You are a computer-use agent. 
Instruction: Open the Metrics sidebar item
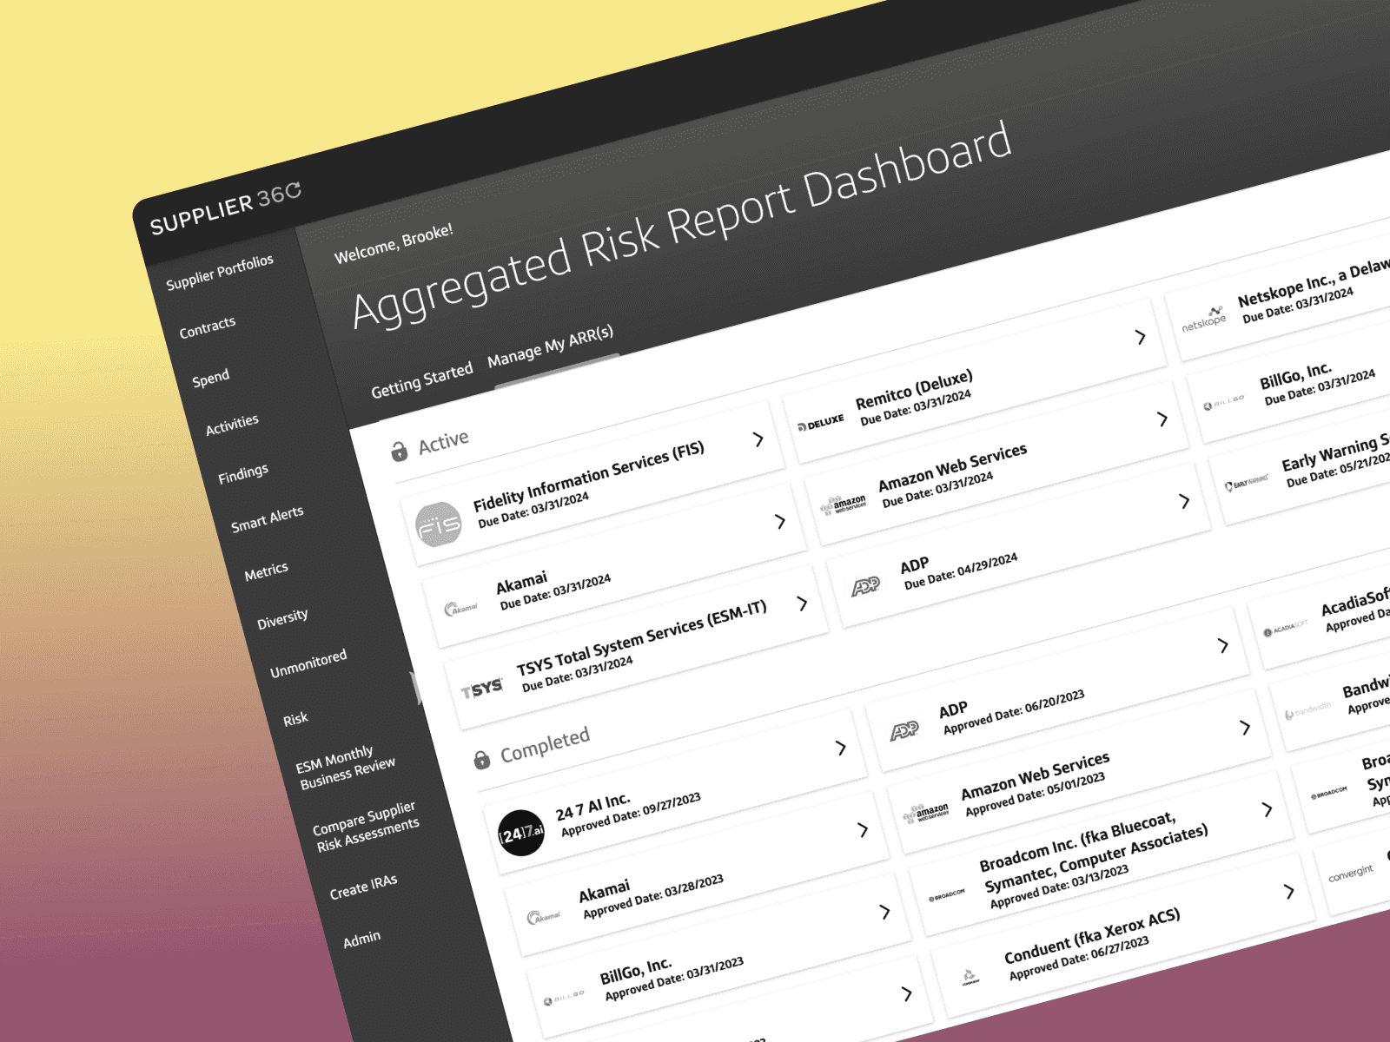tap(266, 572)
